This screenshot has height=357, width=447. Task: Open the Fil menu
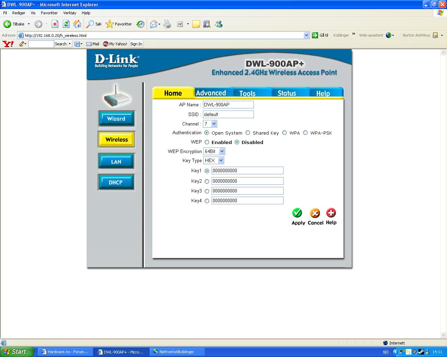click(x=5, y=13)
